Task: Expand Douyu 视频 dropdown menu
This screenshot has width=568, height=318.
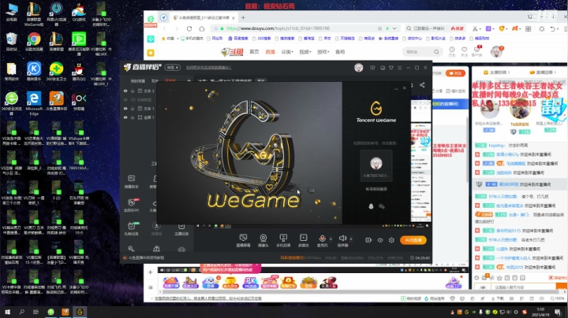Action: [x=305, y=52]
